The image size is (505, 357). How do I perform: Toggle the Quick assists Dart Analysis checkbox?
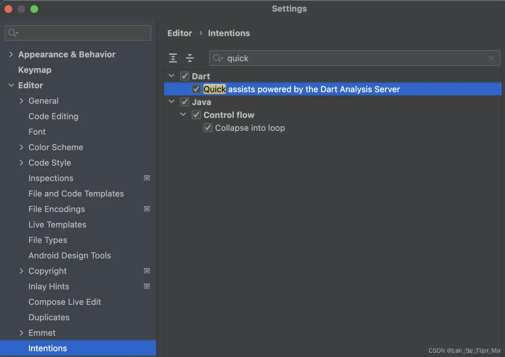point(196,89)
